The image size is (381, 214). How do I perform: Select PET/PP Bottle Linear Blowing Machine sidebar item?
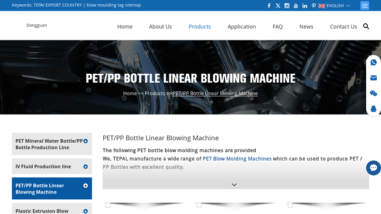click(40, 189)
